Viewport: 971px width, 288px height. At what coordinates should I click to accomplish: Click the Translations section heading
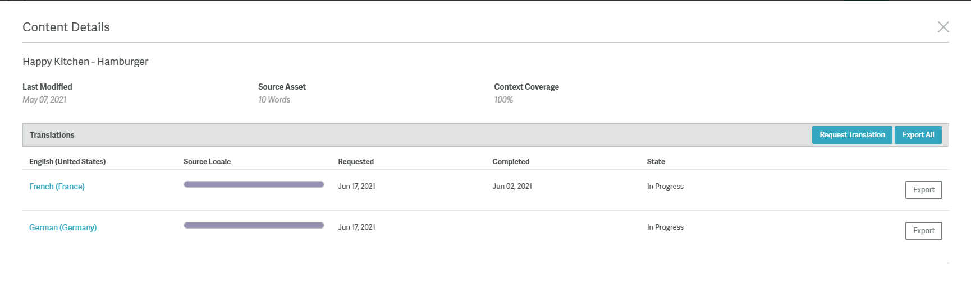tap(52, 135)
